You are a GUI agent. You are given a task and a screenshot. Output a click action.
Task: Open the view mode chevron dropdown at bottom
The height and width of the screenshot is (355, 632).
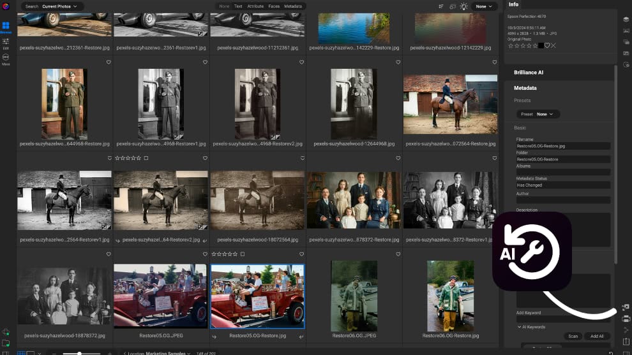click(x=39, y=353)
